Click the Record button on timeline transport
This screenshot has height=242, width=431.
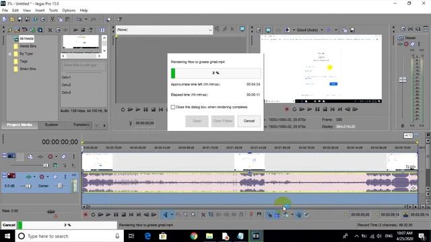tap(86, 214)
